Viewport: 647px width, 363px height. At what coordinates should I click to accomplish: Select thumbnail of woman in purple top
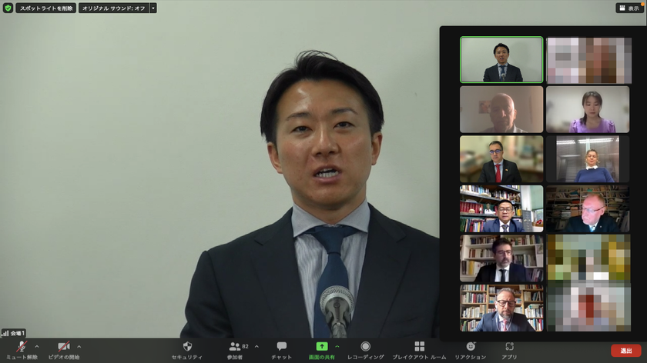pyautogui.click(x=588, y=110)
